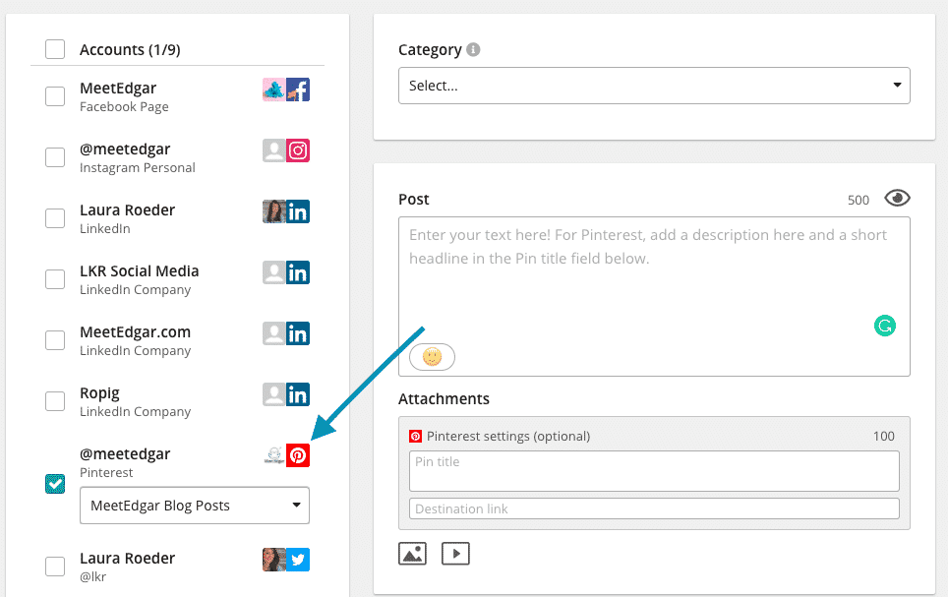Uncheck the @meetedgar Pinterest checkbox
948x597 pixels.
pos(55,483)
